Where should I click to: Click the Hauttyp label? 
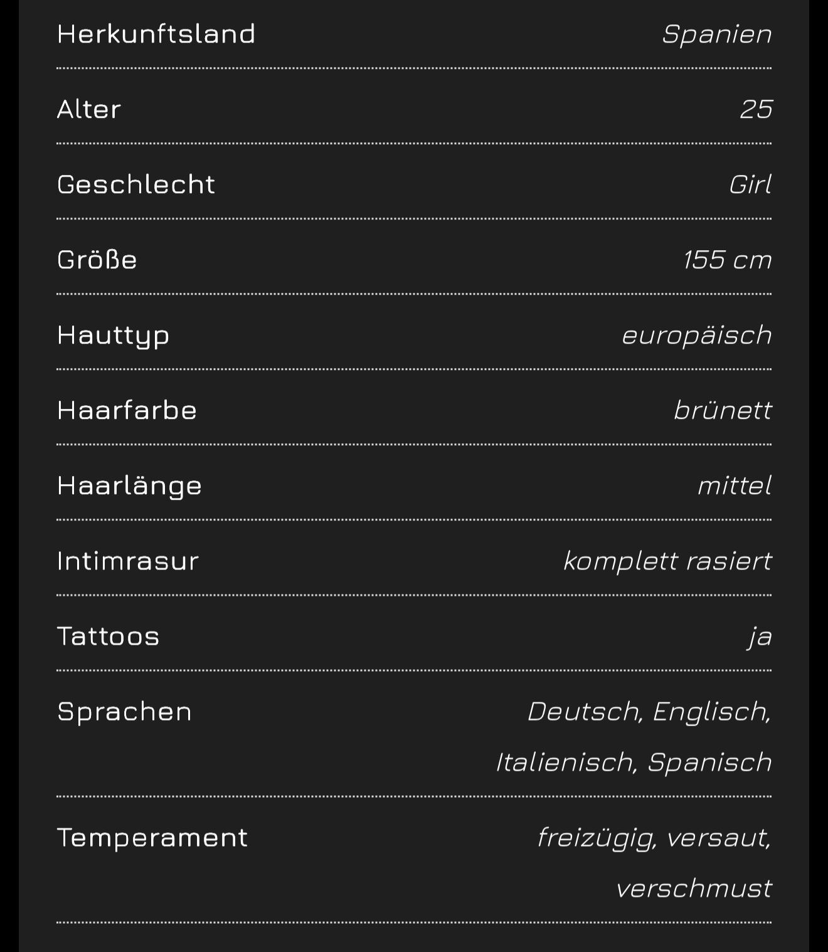[114, 335]
